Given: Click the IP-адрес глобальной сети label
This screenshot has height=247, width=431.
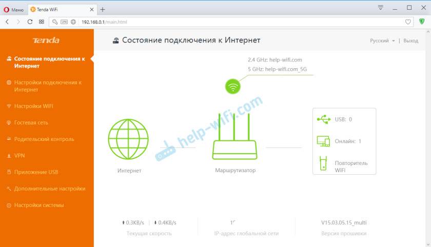Looking at the screenshot, I should 246,233.
